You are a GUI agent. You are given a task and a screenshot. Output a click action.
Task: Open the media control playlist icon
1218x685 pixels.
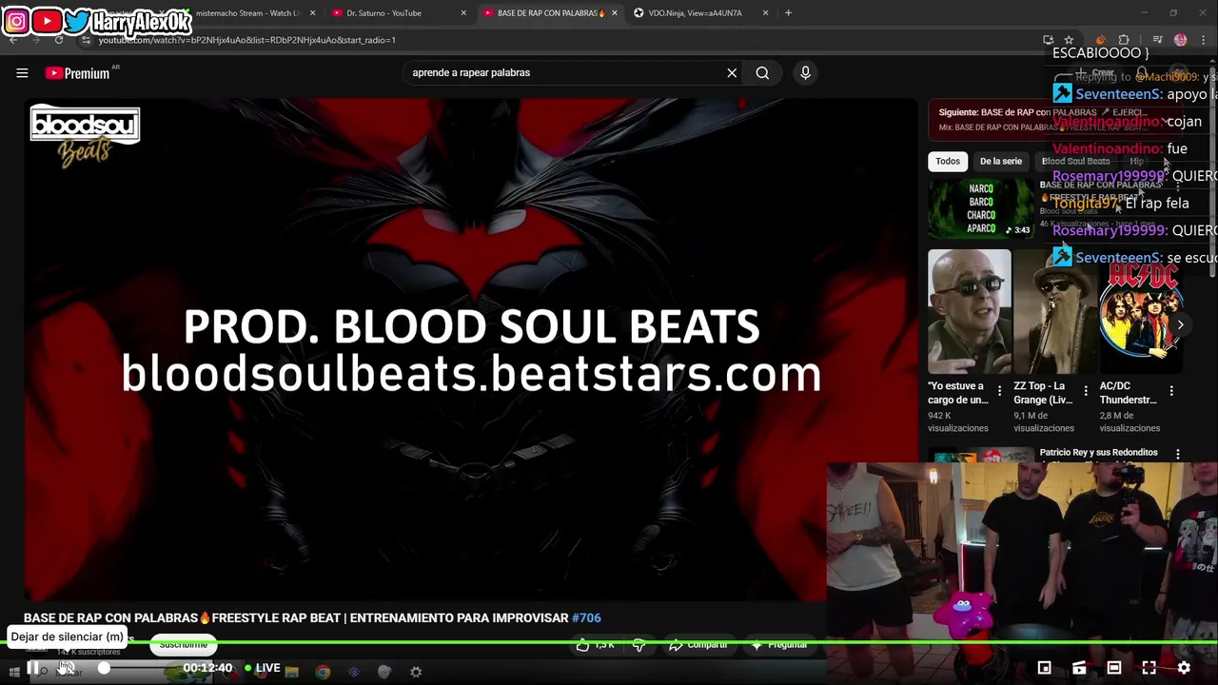[1157, 40]
